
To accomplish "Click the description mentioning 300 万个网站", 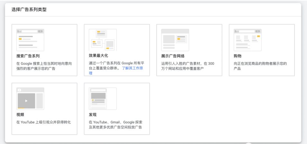I will coord(188,66).
